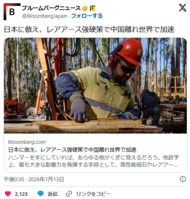Image resolution: width=190 pixels, height=199 pixels.
Task: Open the 午後0:30 2026年1月13日 timestamp
Action: (34, 179)
